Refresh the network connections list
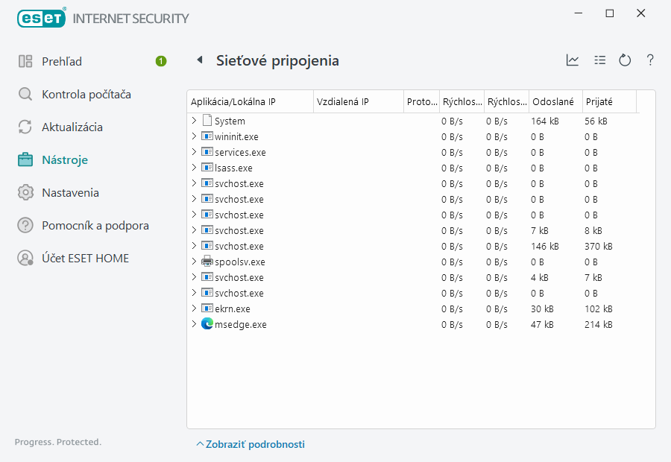This screenshot has width=671, height=462. [x=625, y=60]
